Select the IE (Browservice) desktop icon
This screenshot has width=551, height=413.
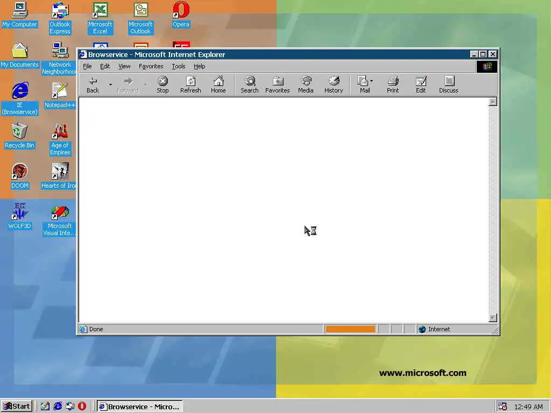pyautogui.click(x=20, y=99)
